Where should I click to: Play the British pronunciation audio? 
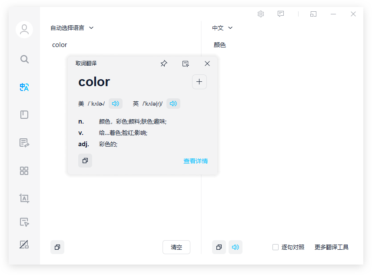click(x=173, y=104)
